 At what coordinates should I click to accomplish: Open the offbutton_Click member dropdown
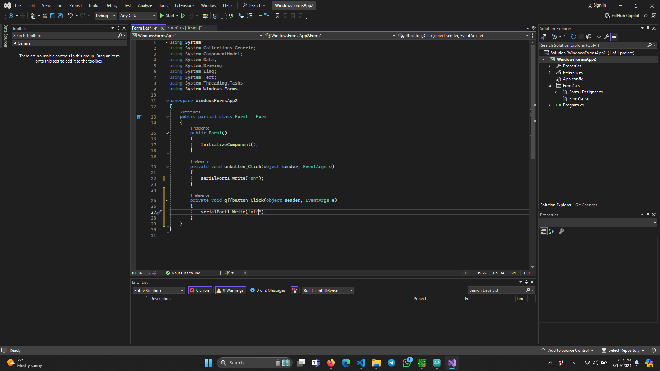click(x=463, y=36)
